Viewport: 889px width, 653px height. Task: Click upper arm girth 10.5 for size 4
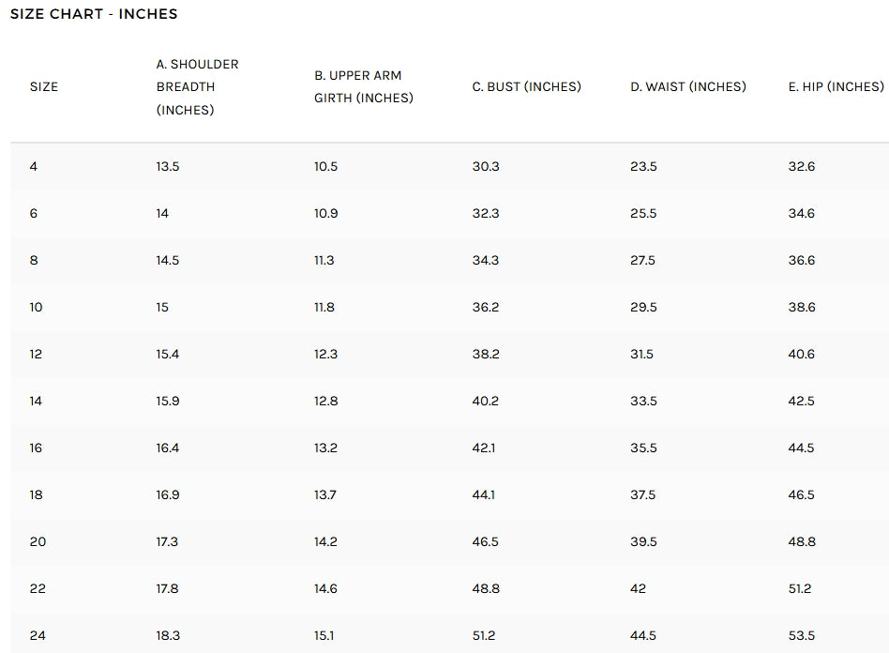325,166
